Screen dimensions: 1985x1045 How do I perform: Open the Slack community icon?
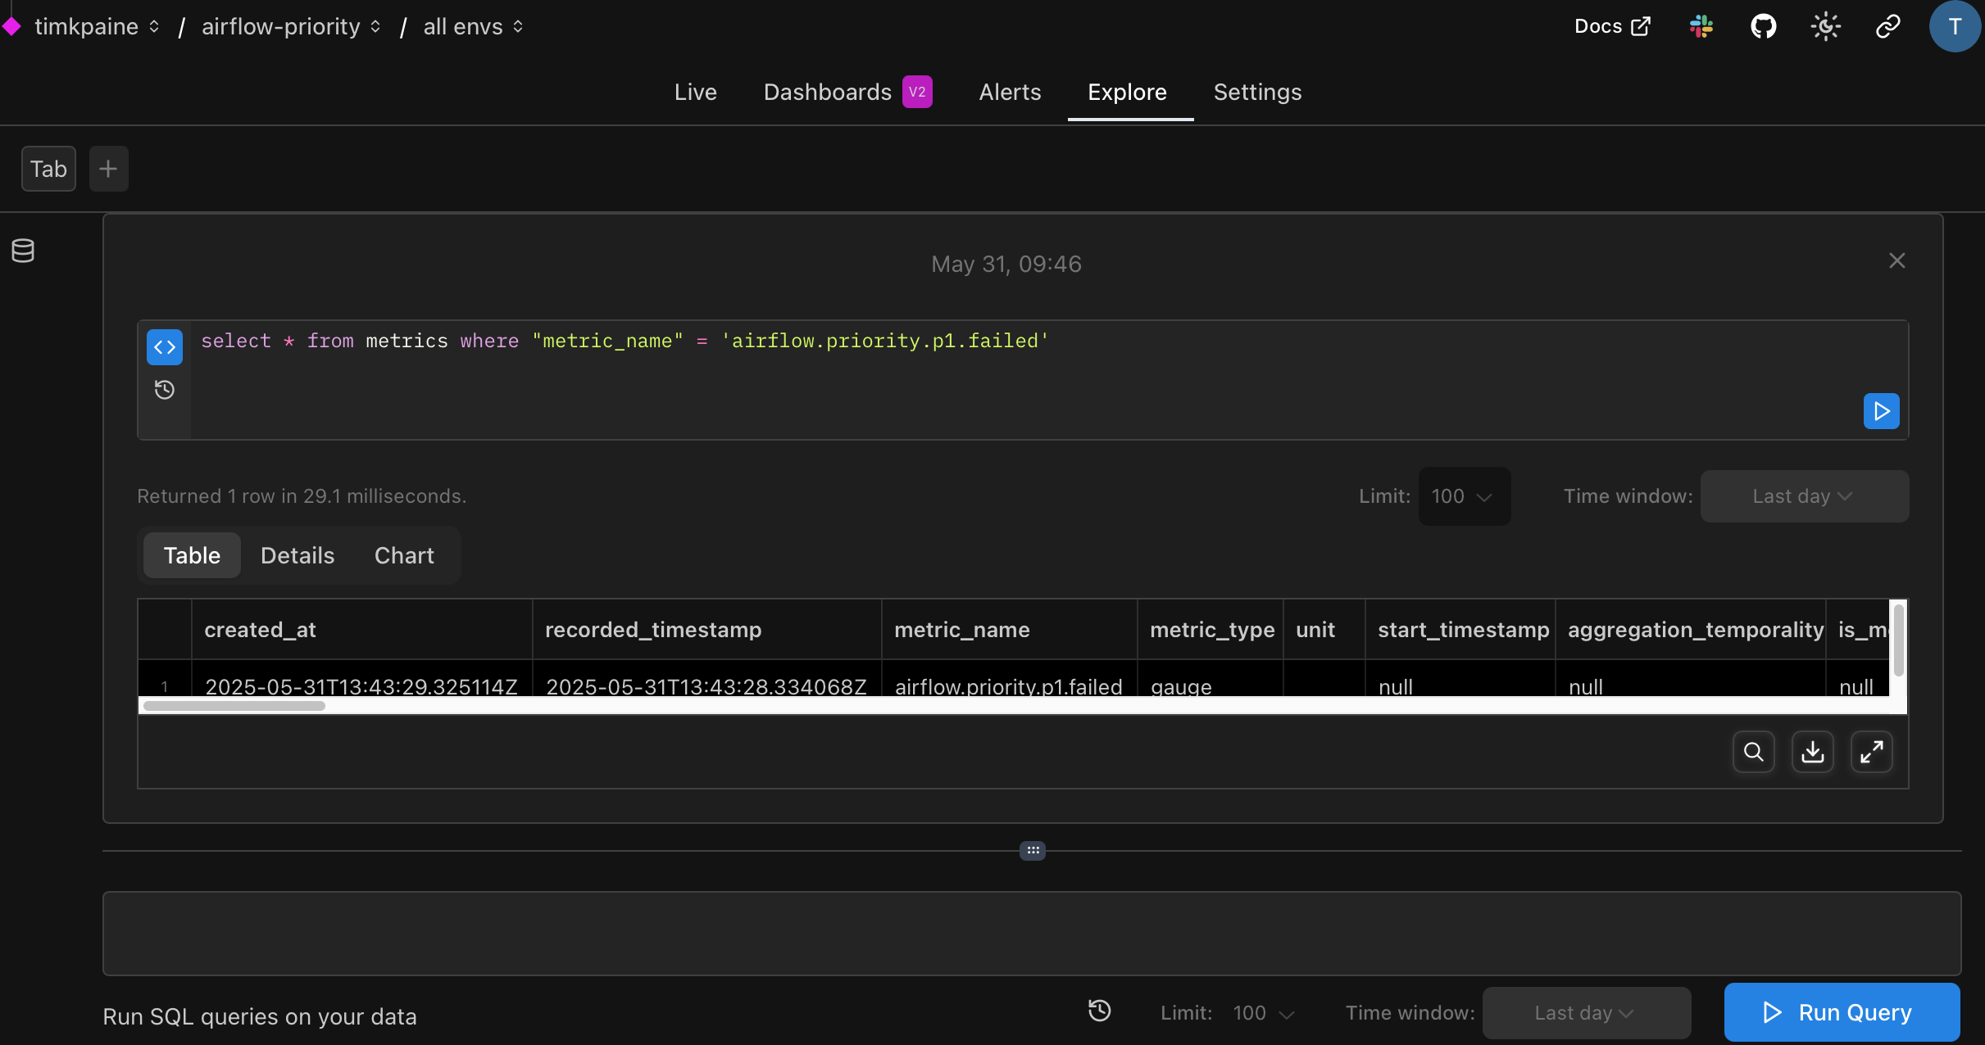pos(1701,27)
